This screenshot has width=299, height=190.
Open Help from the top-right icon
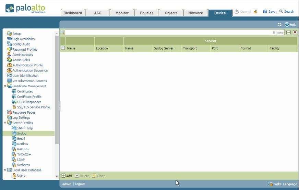coord(287,25)
